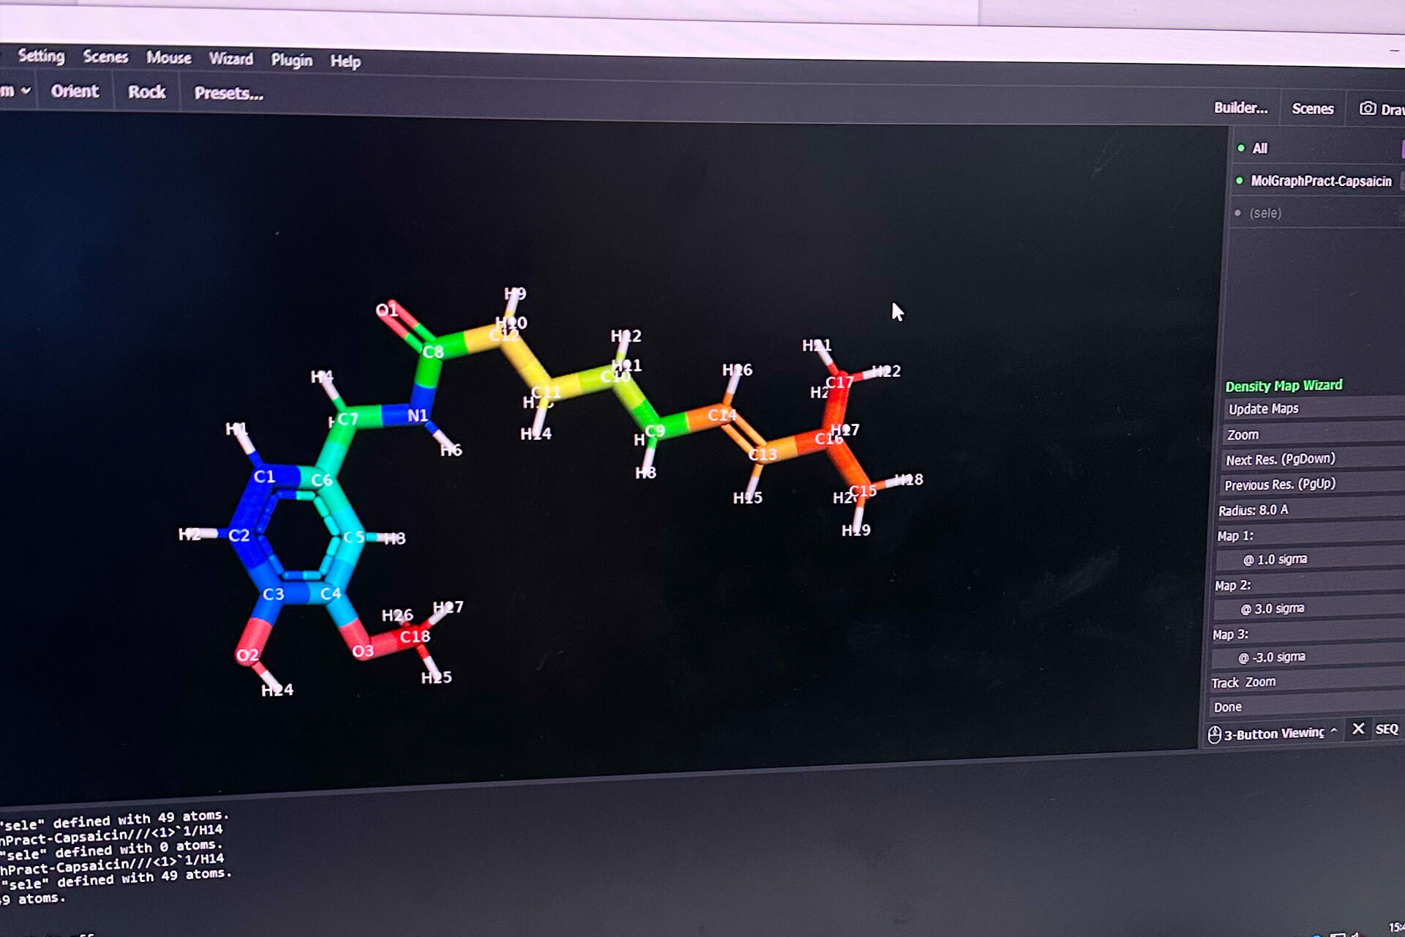Click the O1 oxygen atom label
This screenshot has height=937, width=1405.
pos(386,310)
